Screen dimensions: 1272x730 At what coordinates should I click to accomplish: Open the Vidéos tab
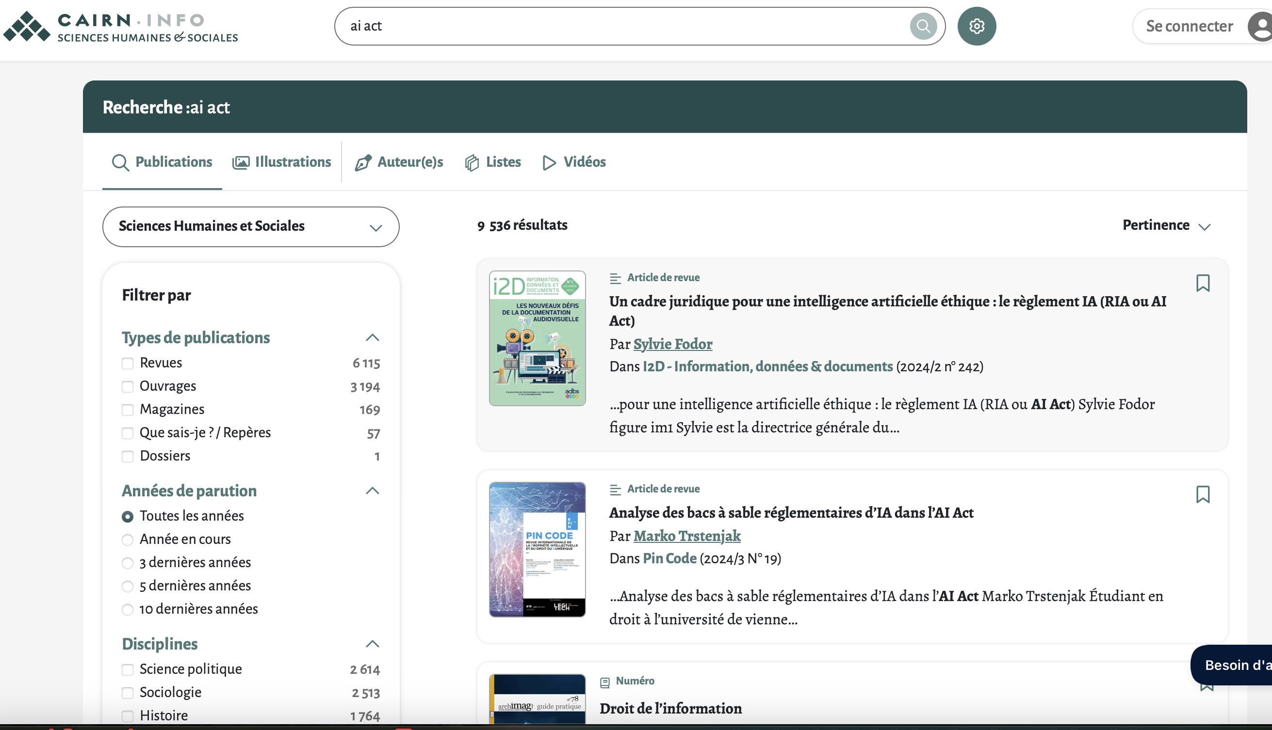(x=574, y=162)
